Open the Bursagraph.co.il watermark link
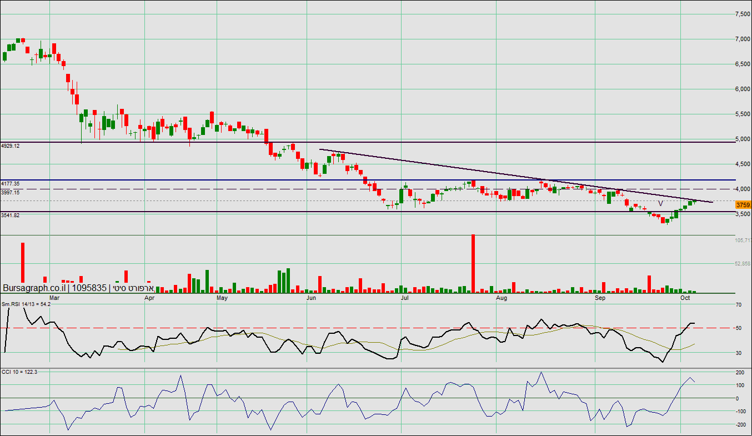Screen dimensions: 752x436 (34, 288)
